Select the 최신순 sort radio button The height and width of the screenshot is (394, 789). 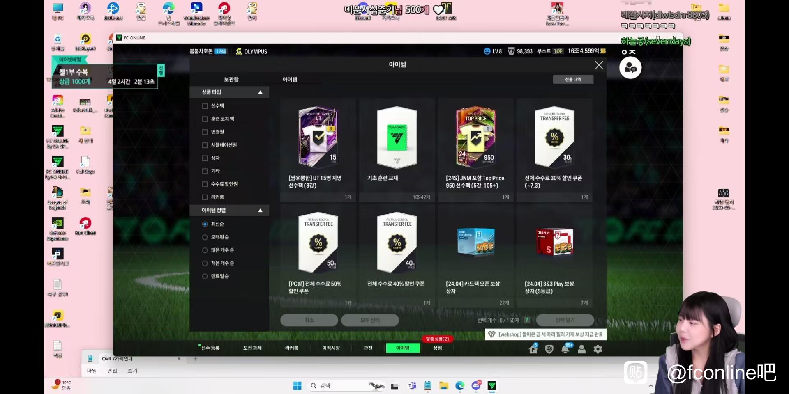(x=205, y=224)
